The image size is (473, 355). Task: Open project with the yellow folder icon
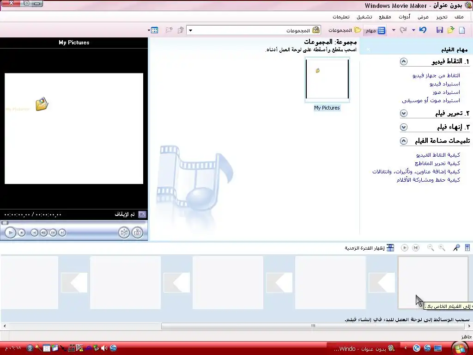click(451, 30)
